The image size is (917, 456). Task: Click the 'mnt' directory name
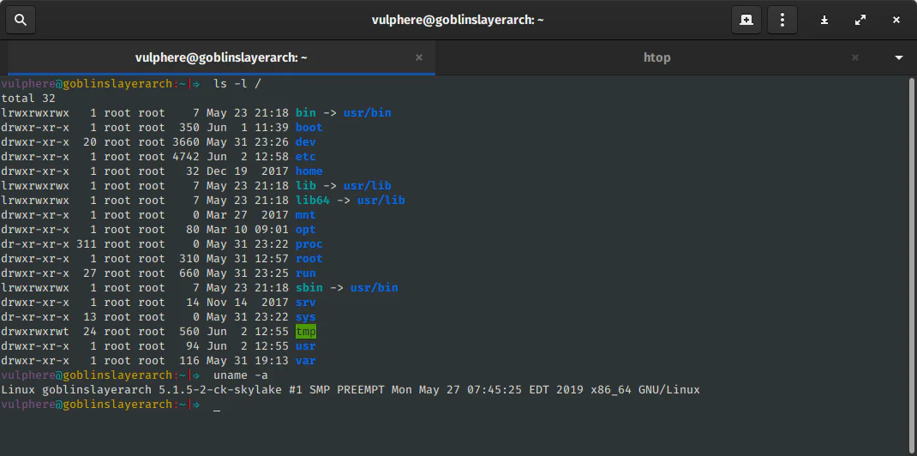point(305,214)
